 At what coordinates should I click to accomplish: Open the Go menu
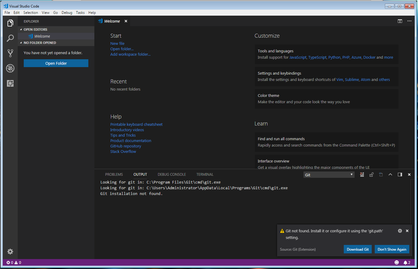point(56,13)
